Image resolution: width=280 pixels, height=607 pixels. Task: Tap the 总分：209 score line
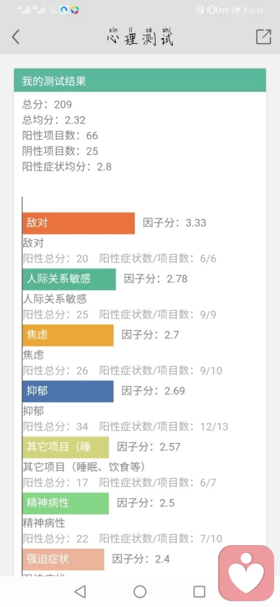coord(47,104)
